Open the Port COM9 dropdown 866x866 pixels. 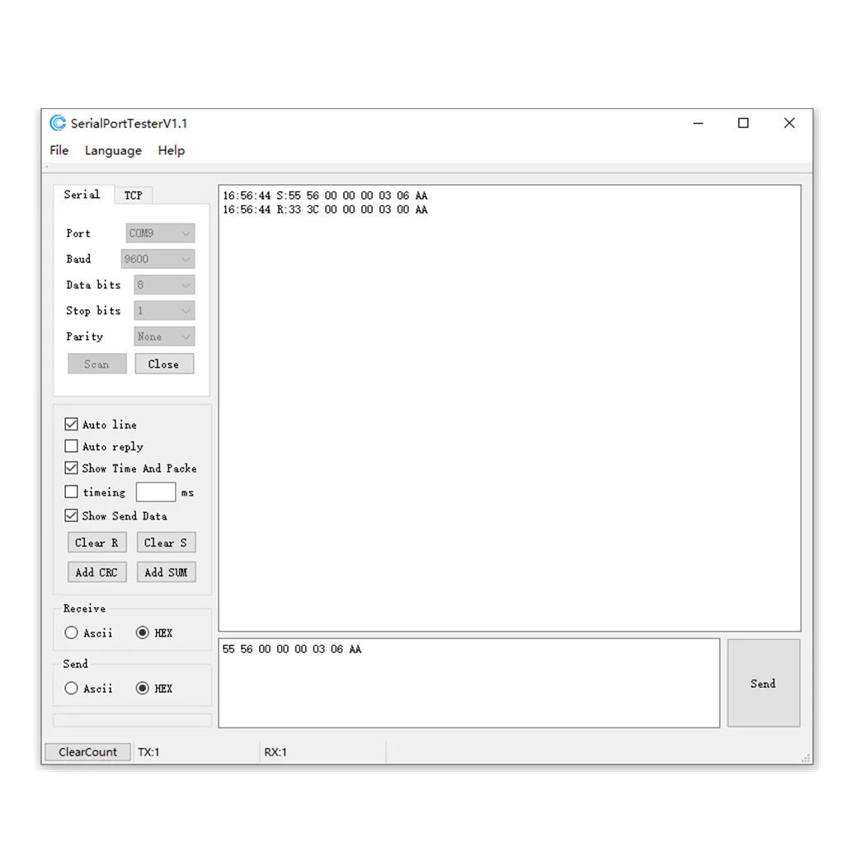point(160,233)
